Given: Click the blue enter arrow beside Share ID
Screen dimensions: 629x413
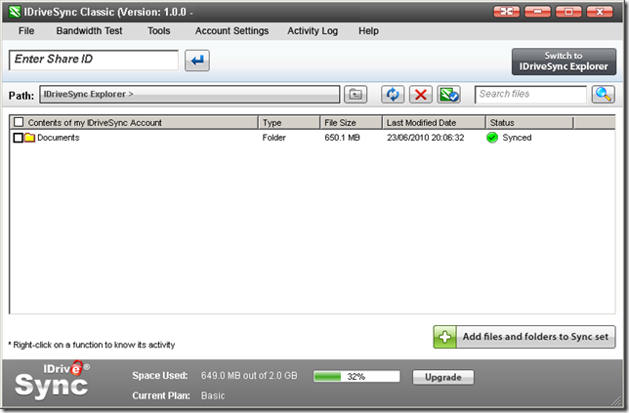Looking at the screenshot, I should pos(197,61).
